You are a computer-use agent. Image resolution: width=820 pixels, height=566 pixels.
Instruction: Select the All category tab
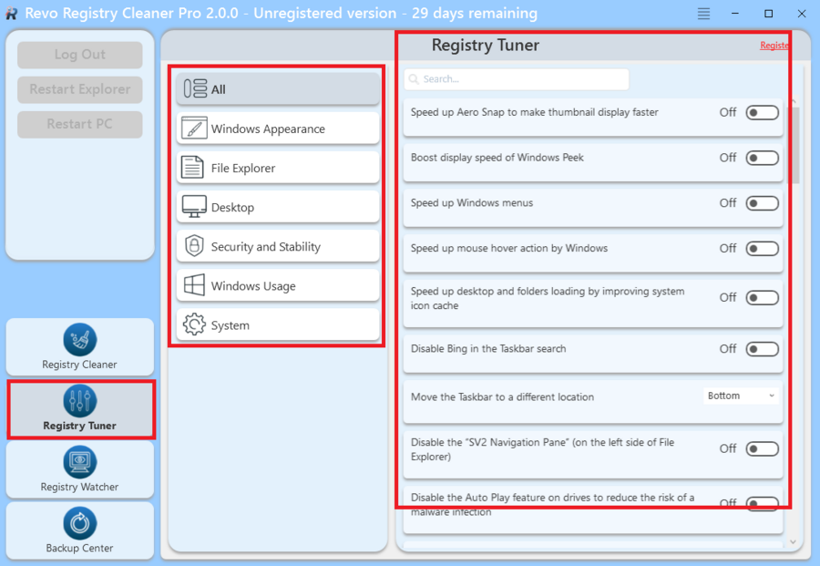278,89
